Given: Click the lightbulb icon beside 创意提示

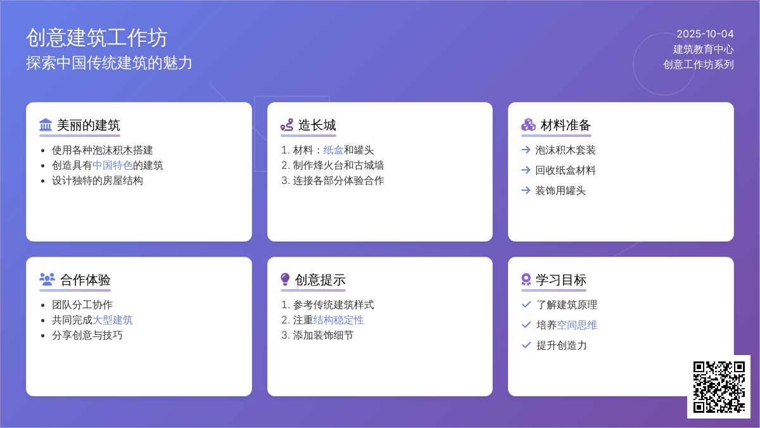Looking at the screenshot, I should 285,280.
